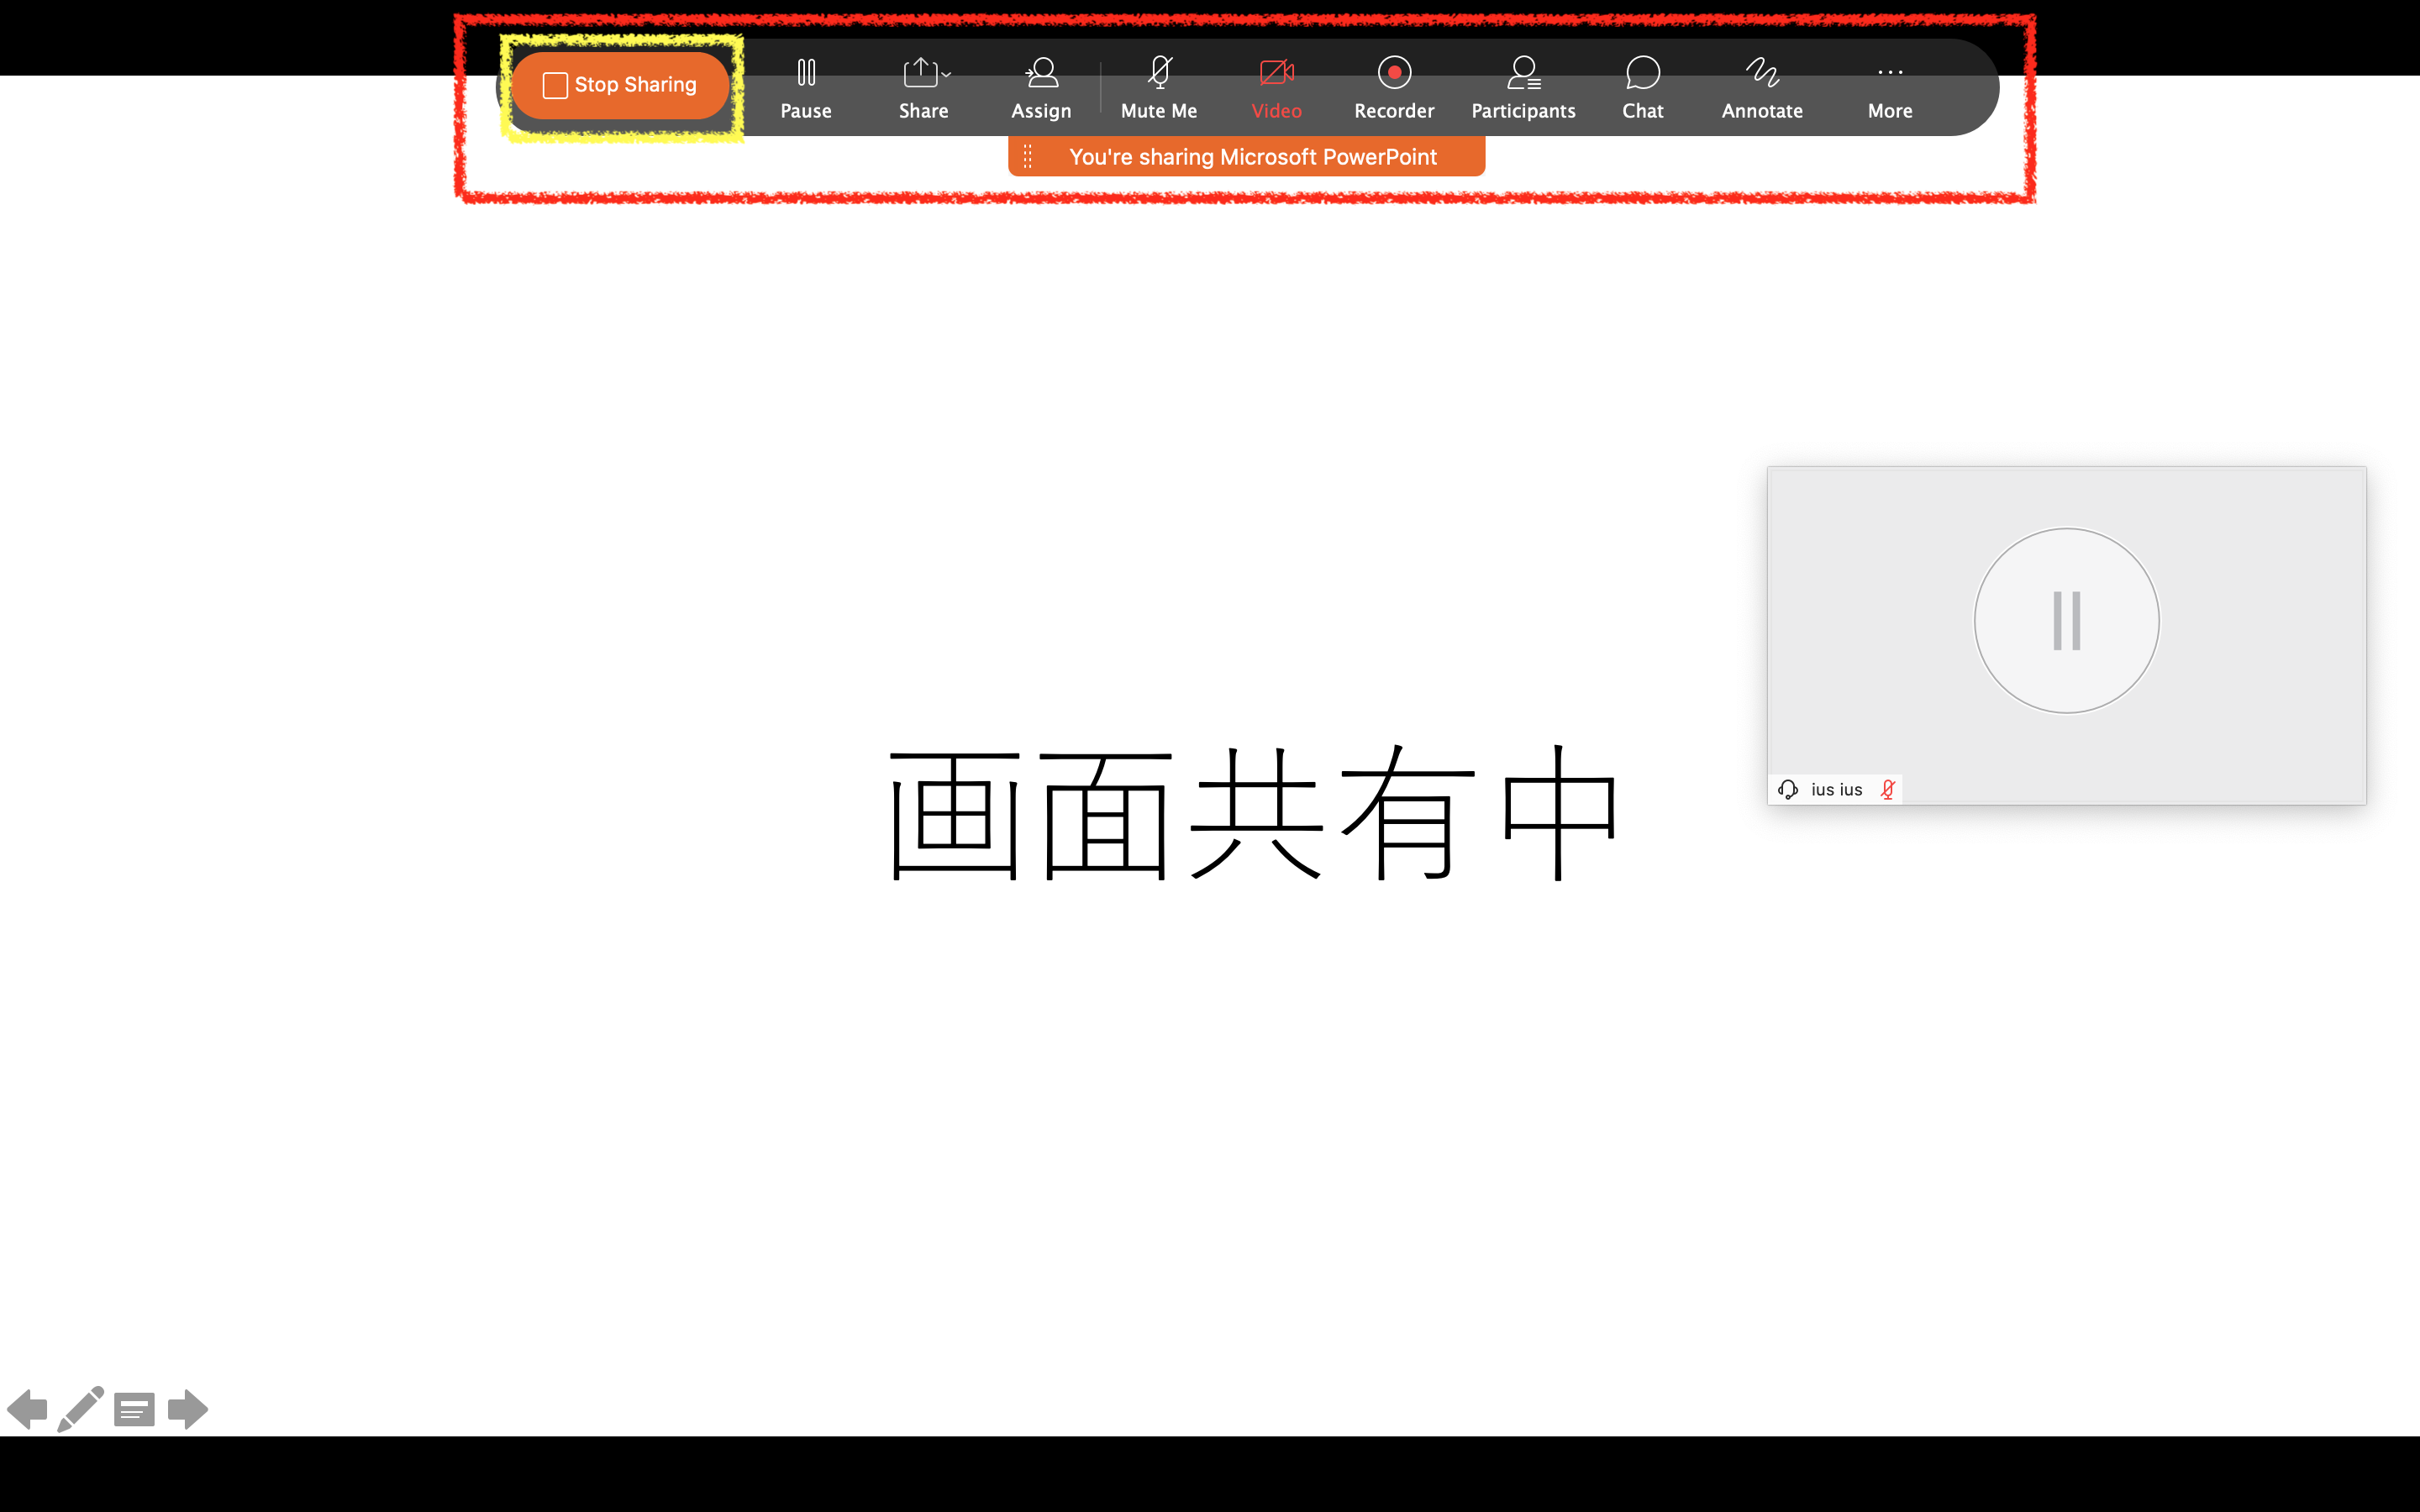Click the muted mic icon beside ius ius
This screenshot has width=2420, height=1512.
(x=1887, y=790)
